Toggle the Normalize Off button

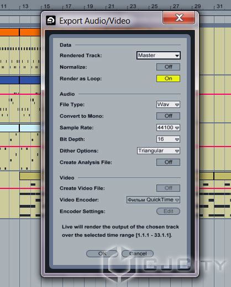168,67
